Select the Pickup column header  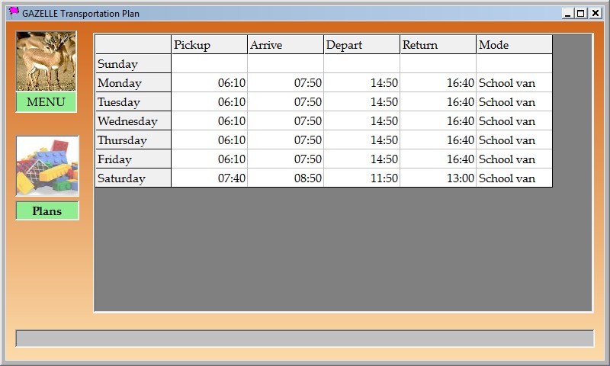pos(209,45)
